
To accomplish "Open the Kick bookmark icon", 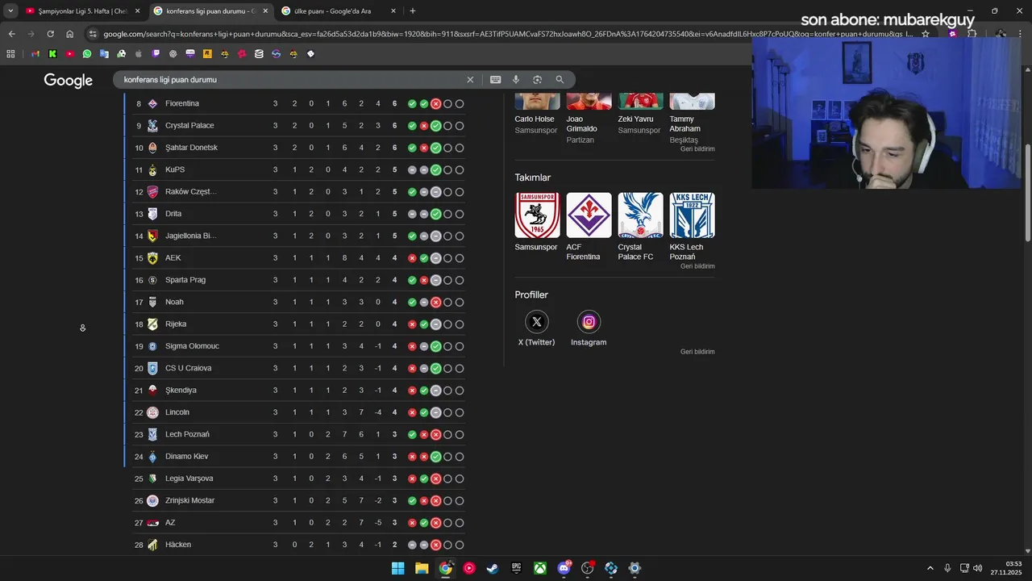I will [52, 54].
